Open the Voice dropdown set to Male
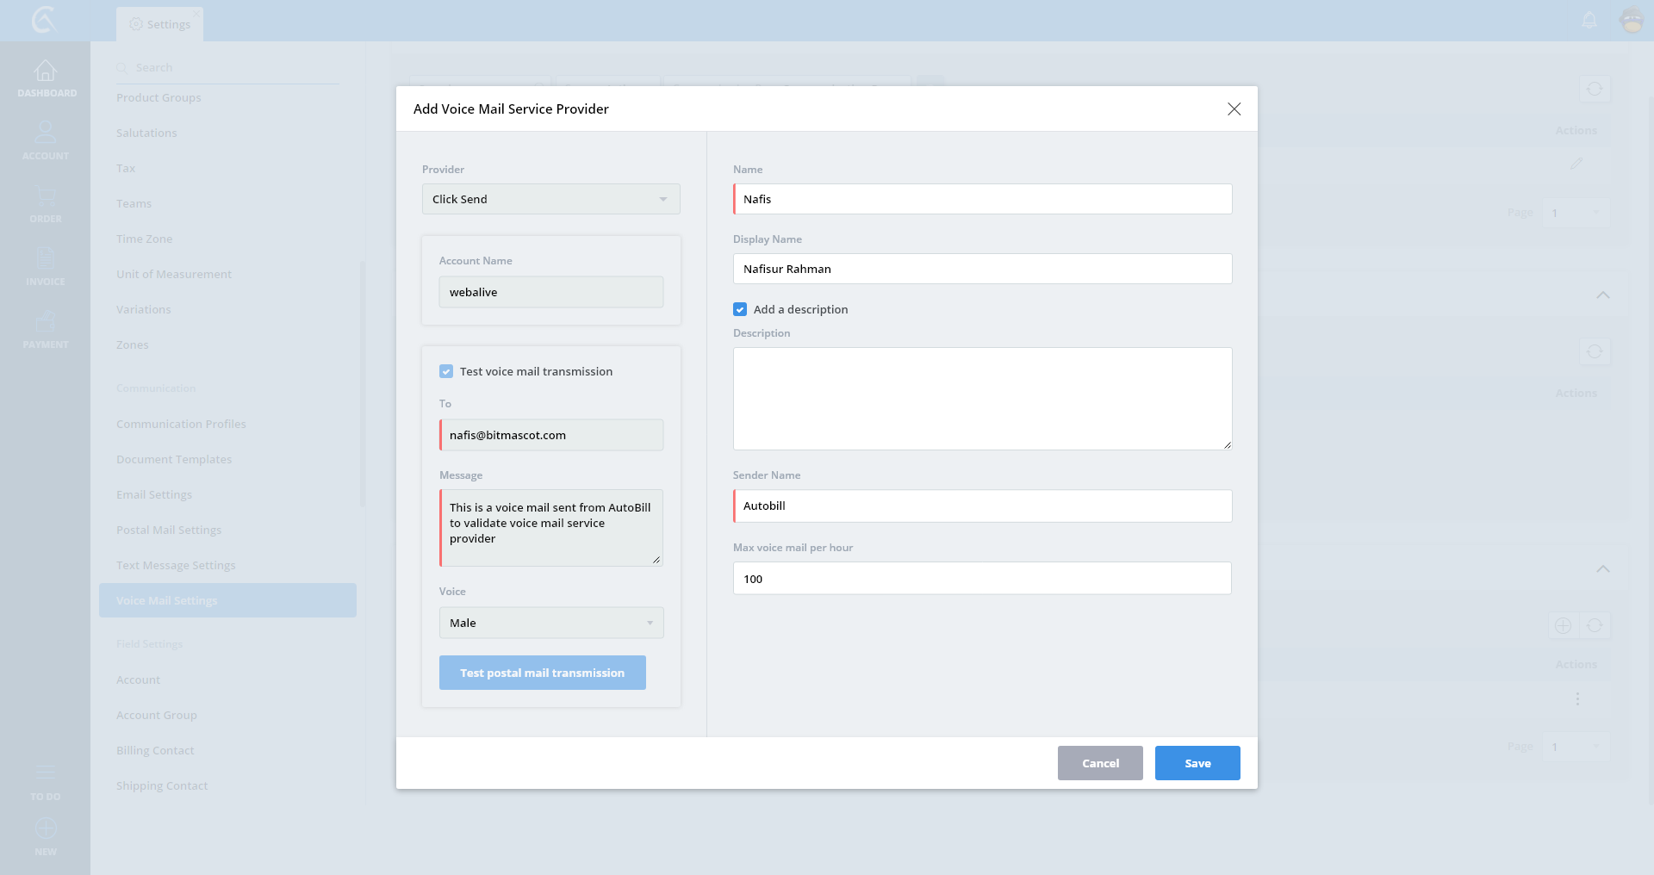1654x875 pixels. [550, 623]
